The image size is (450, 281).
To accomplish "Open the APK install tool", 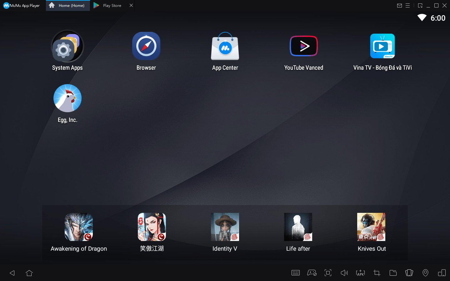I will click(x=360, y=273).
